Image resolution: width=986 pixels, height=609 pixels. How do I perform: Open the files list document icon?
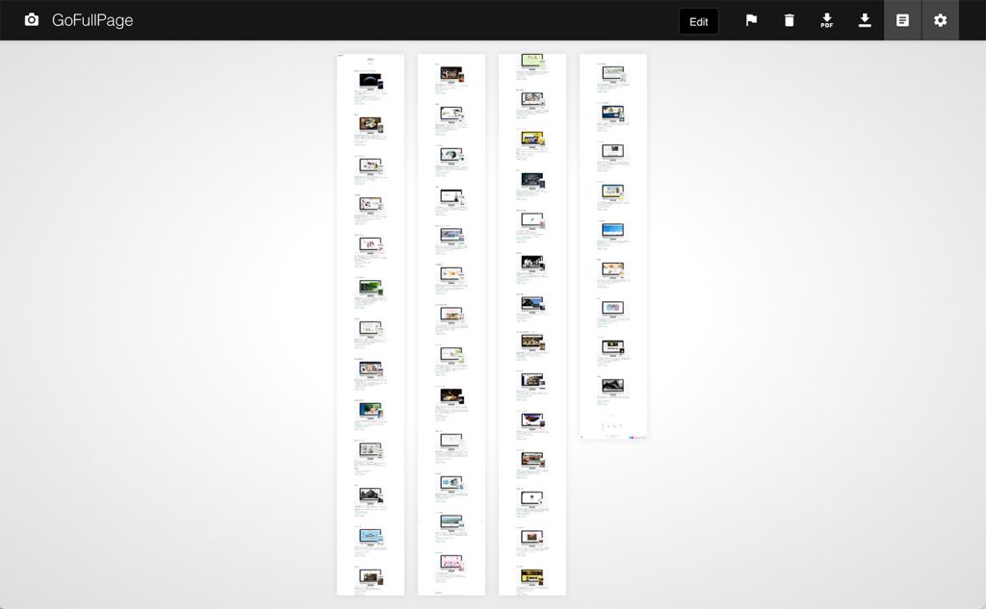[x=902, y=20]
